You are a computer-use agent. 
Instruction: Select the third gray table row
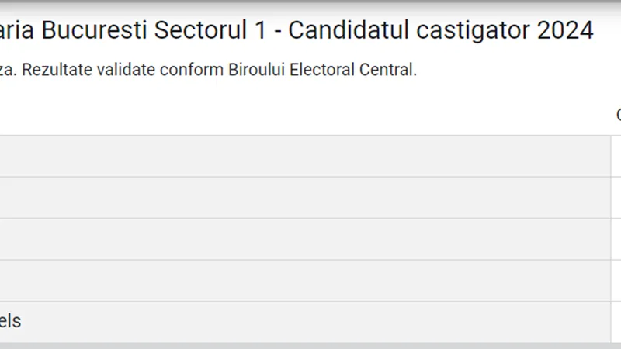tap(305, 240)
